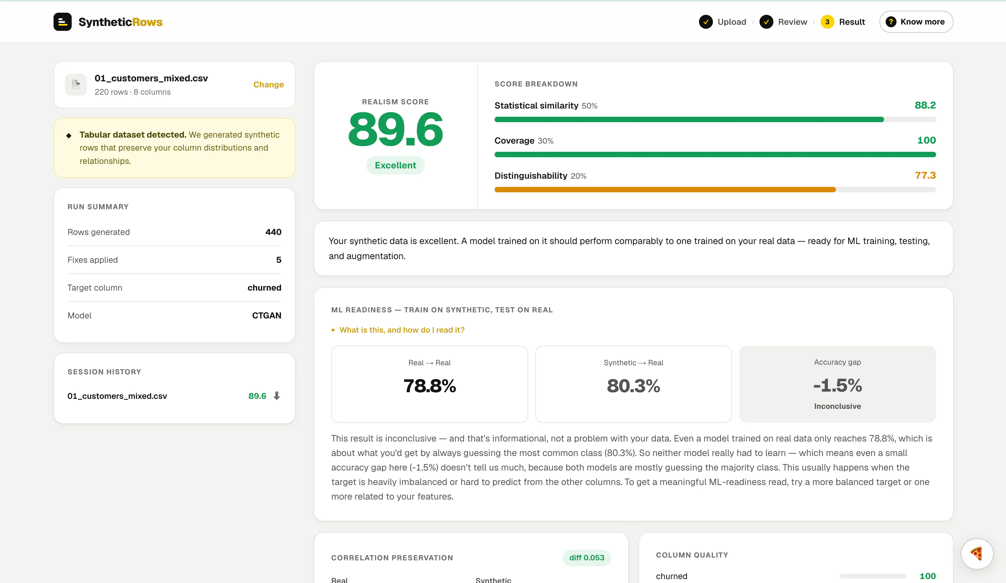
Task: Click the Column Quality heading
Action: point(692,555)
